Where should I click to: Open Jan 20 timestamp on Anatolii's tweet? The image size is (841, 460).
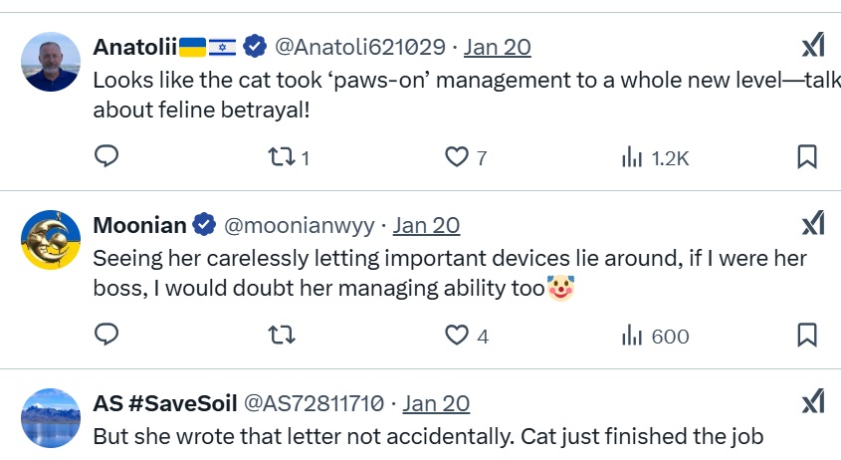498,47
